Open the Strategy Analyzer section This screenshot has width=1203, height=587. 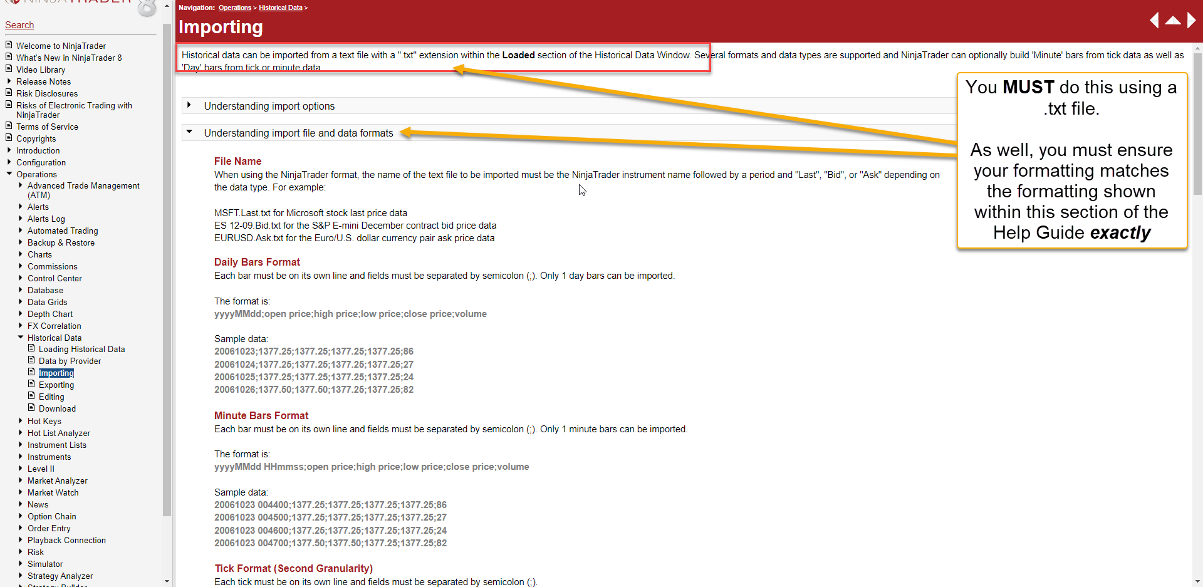(x=60, y=576)
